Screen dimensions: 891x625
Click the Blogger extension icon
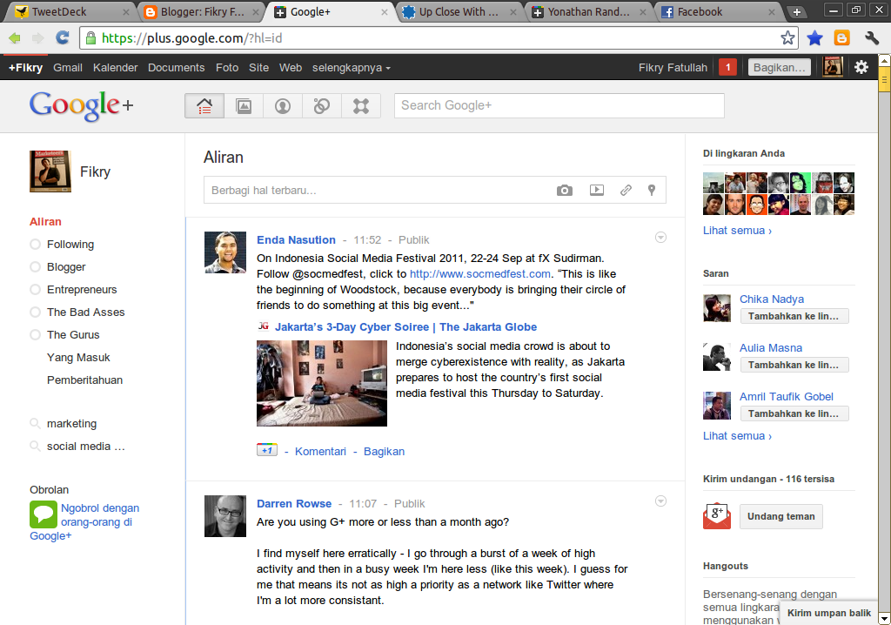point(841,38)
